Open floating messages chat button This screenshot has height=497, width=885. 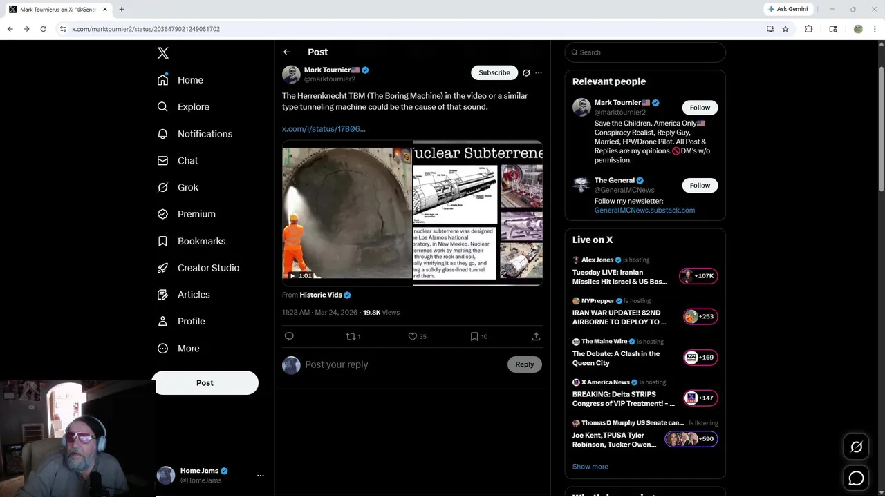(x=856, y=478)
